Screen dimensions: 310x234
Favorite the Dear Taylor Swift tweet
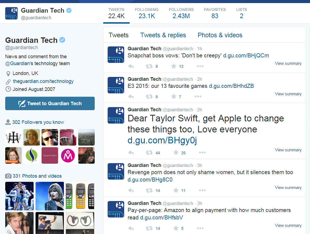coord(176,152)
